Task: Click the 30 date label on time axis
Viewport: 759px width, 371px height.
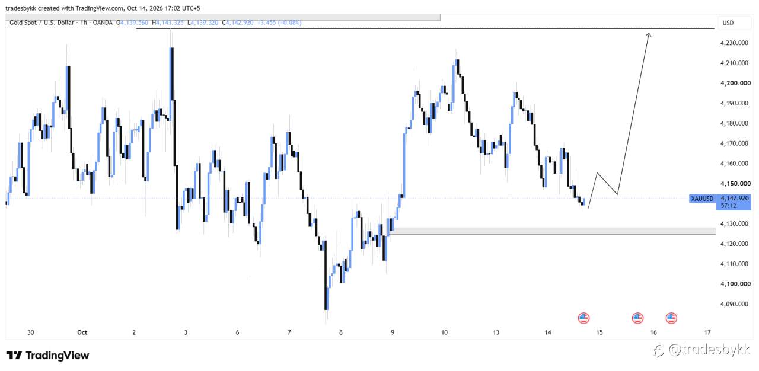Action: [x=31, y=333]
